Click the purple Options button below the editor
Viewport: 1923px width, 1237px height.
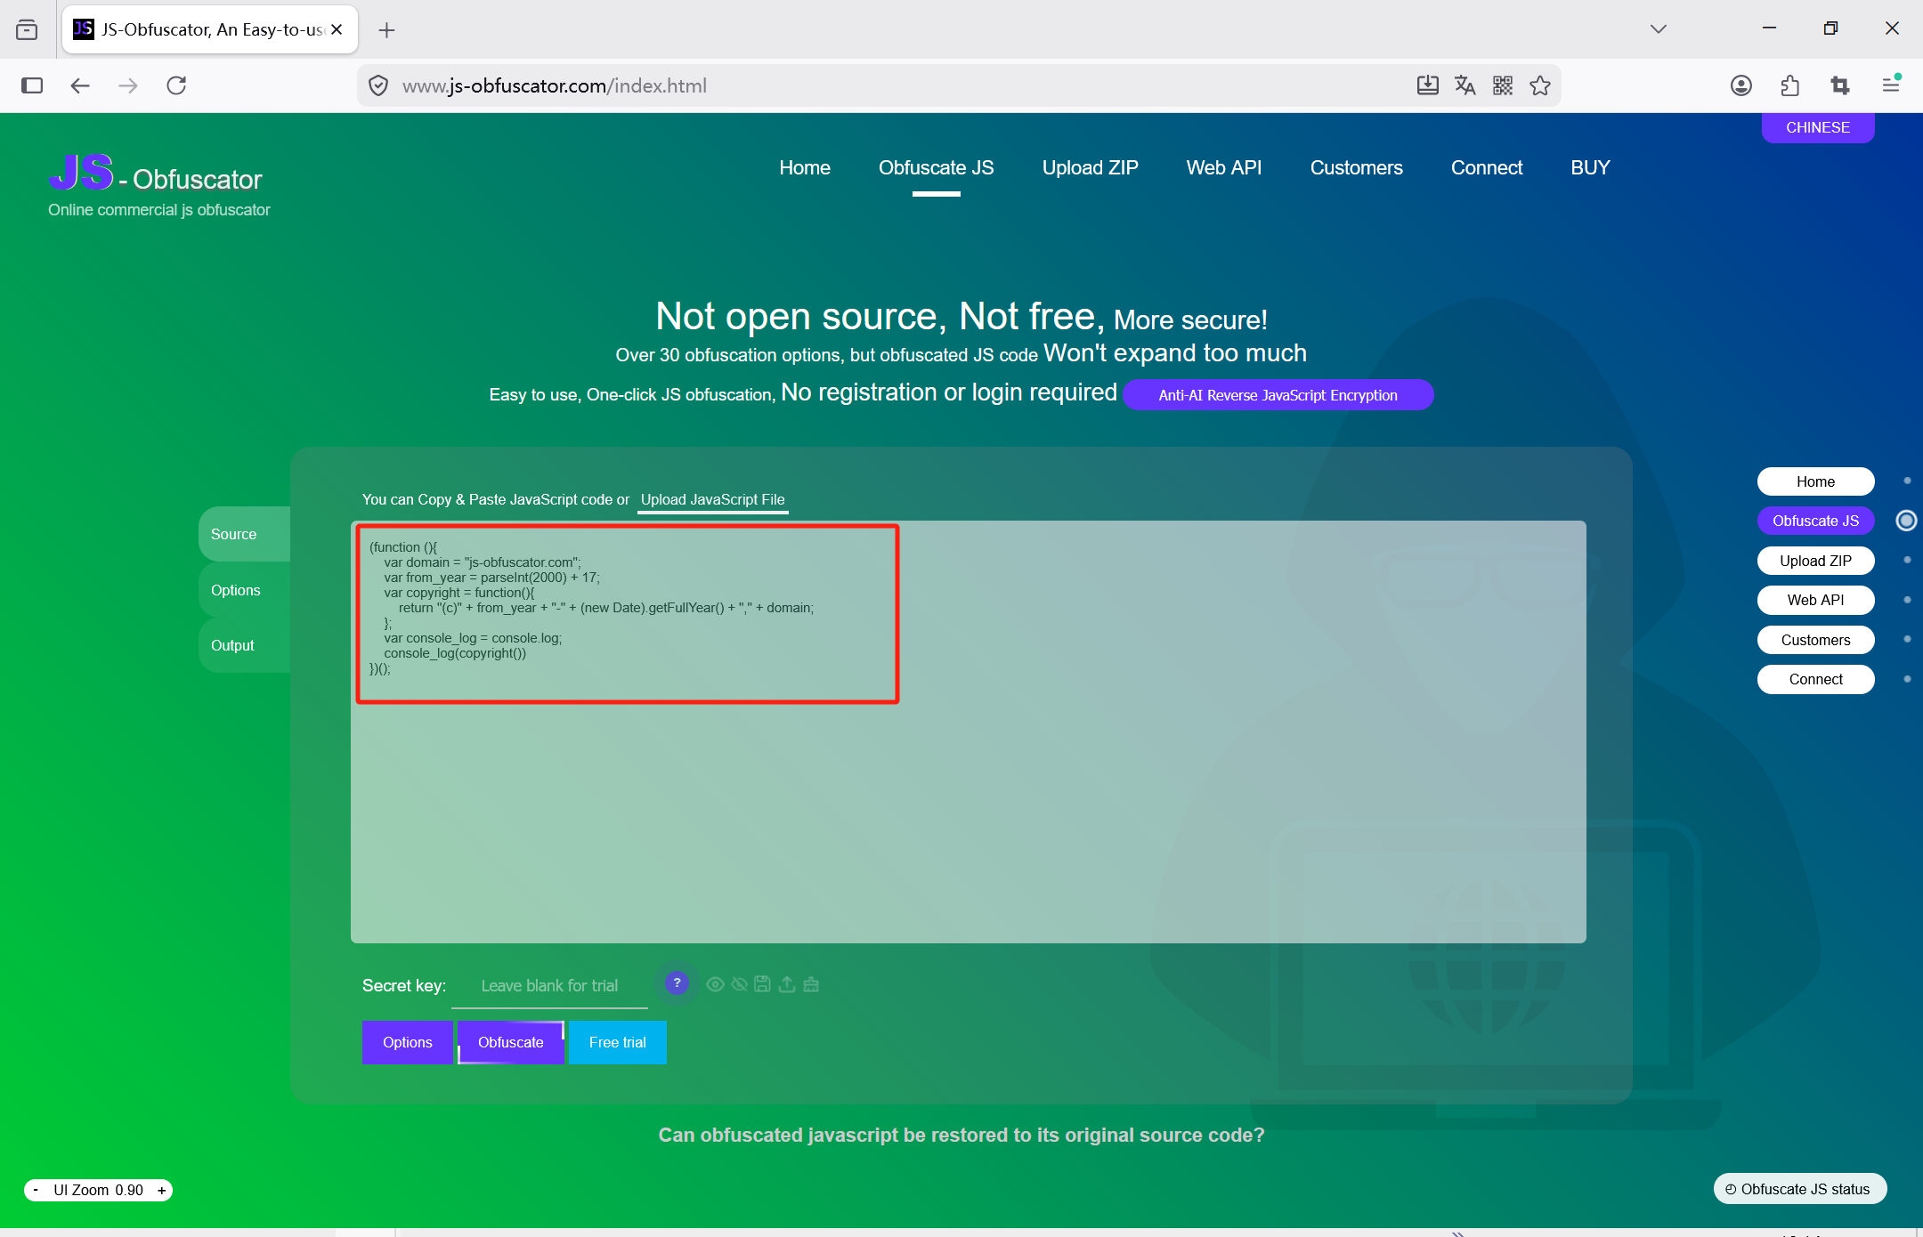click(x=408, y=1042)
